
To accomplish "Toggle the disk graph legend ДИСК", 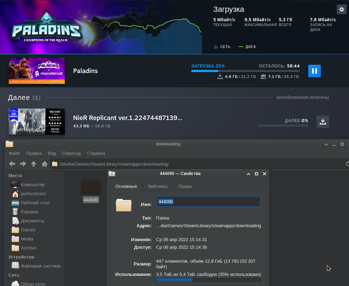I will (x=247, y=47).
